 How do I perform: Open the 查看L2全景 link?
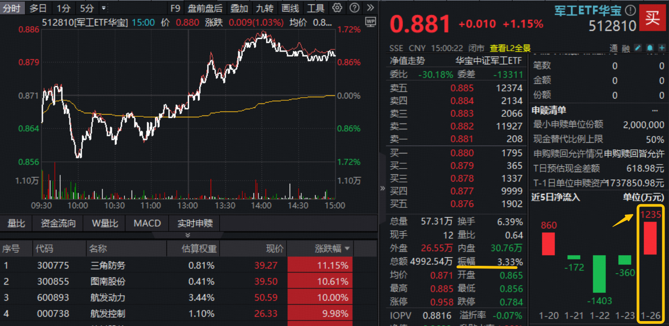[x=509, y=48]
